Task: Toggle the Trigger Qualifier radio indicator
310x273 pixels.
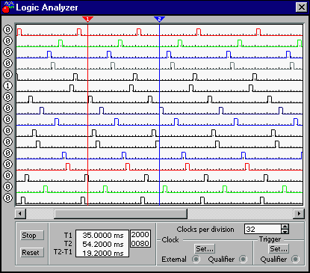Action: pos(296,260)
